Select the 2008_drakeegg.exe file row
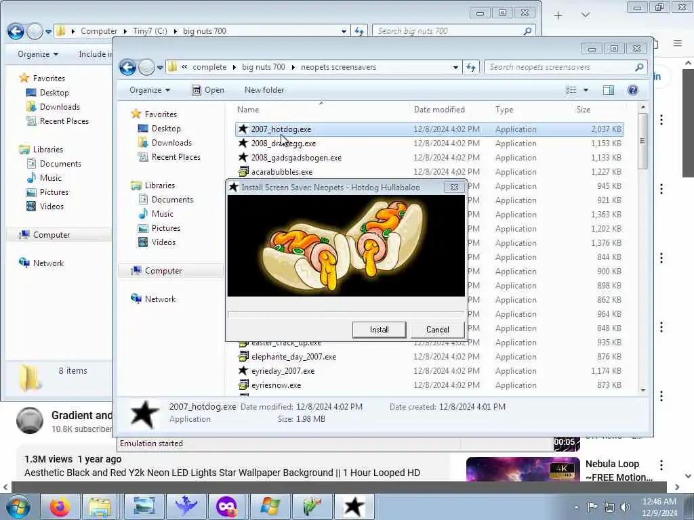 429,144
